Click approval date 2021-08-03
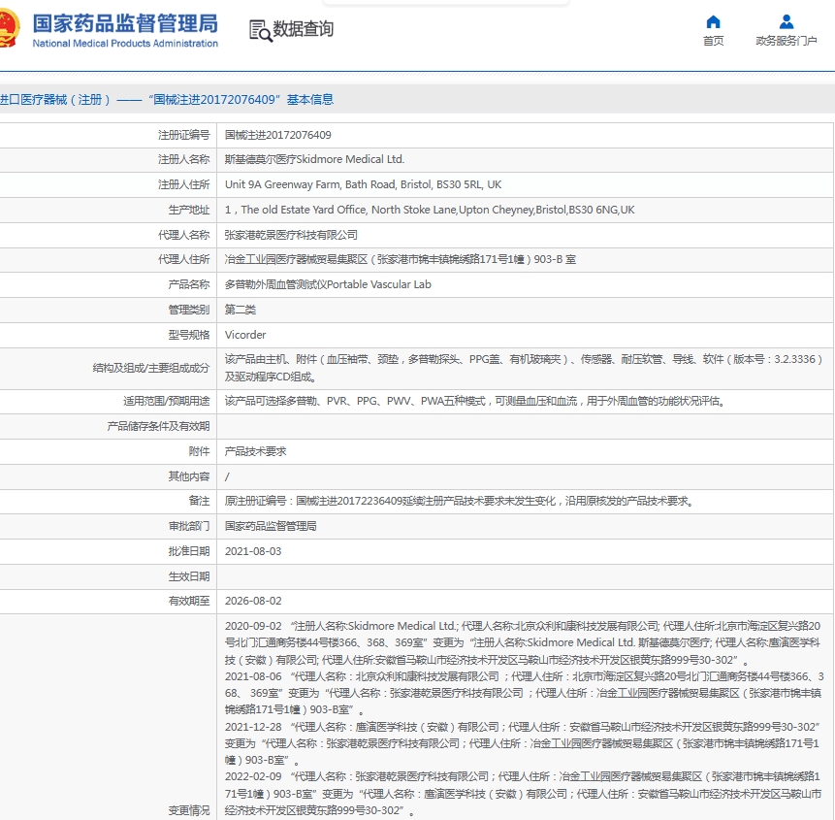Viewport: 835px width, 820px height. 253,551
